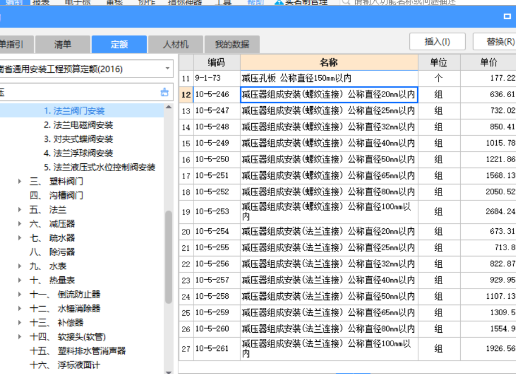Expand the 三、塑料阀门 tree node

[x=20, y=181]
